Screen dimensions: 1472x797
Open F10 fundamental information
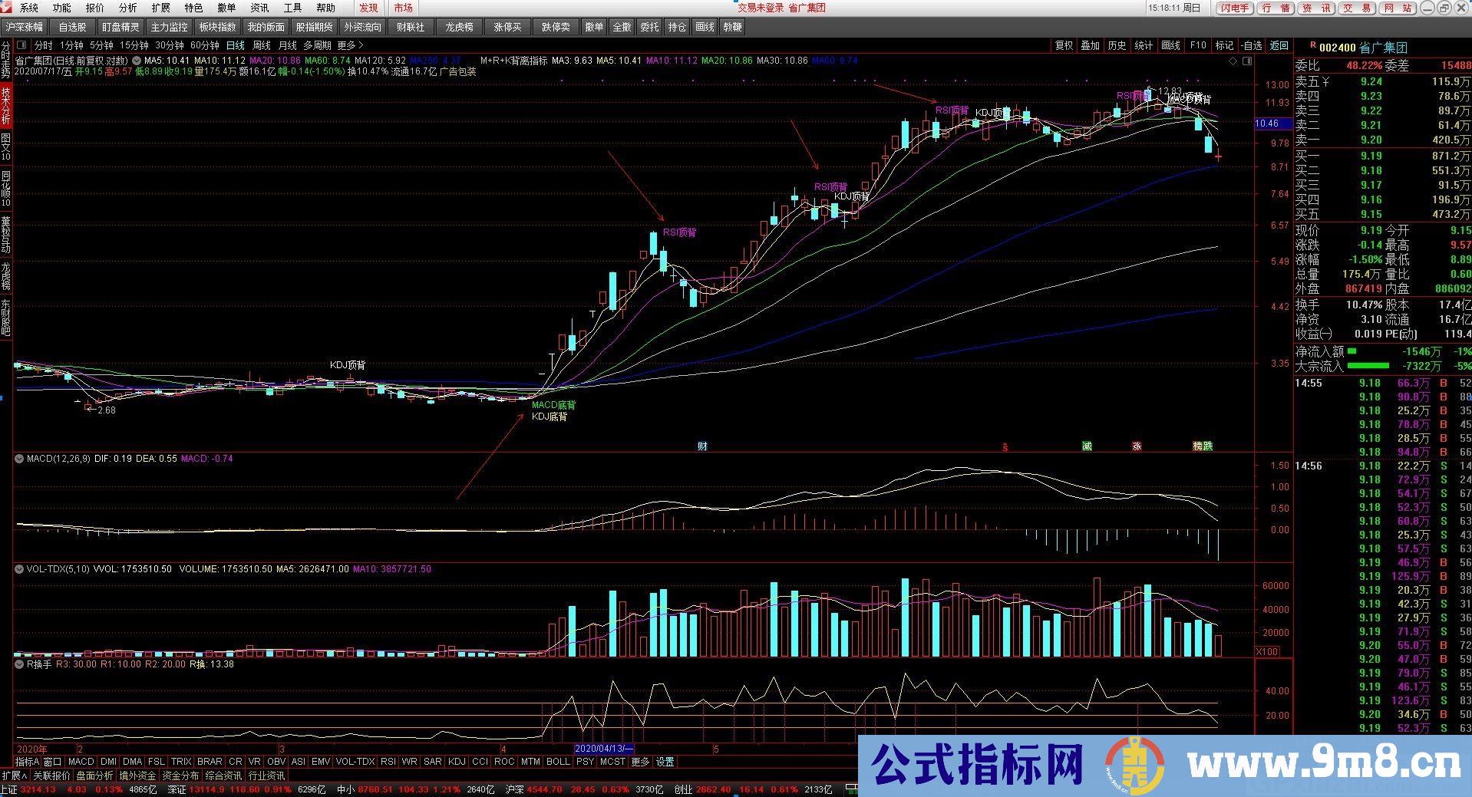[x=1197, y=45]
